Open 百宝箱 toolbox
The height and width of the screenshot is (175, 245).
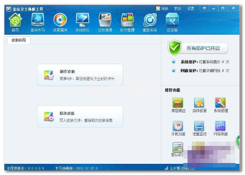point(172,23)
